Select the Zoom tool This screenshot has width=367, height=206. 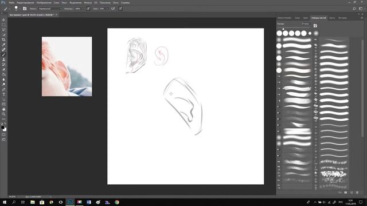pos(3,114)
